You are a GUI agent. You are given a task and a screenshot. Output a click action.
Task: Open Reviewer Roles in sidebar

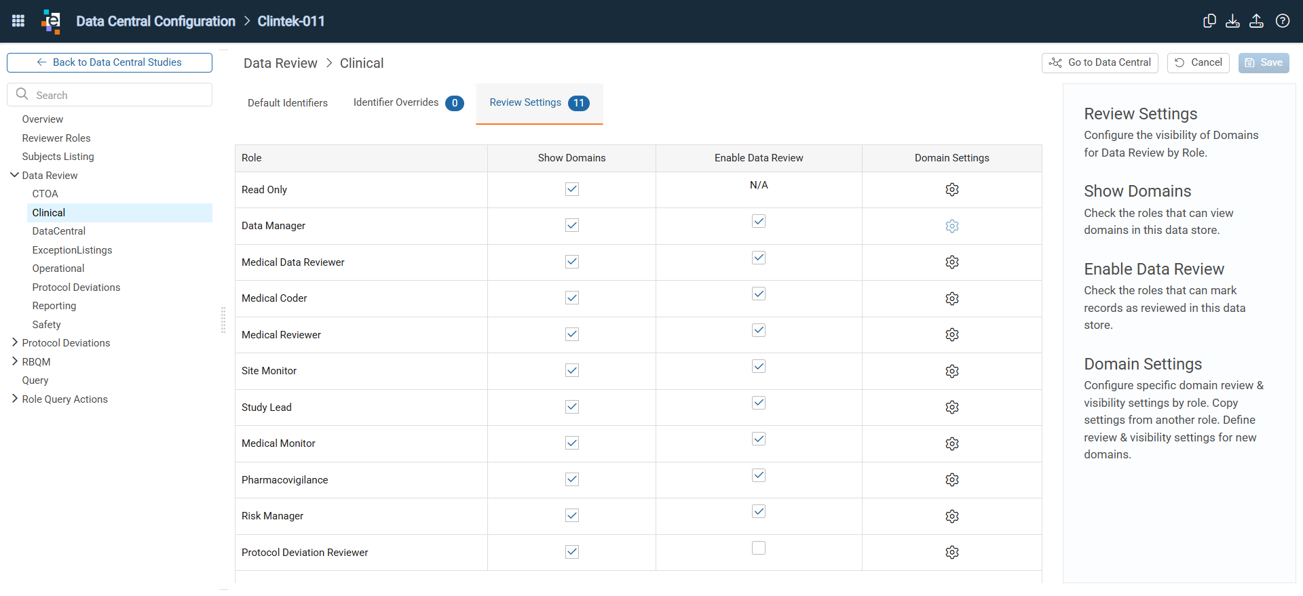[x=56, y=138]
